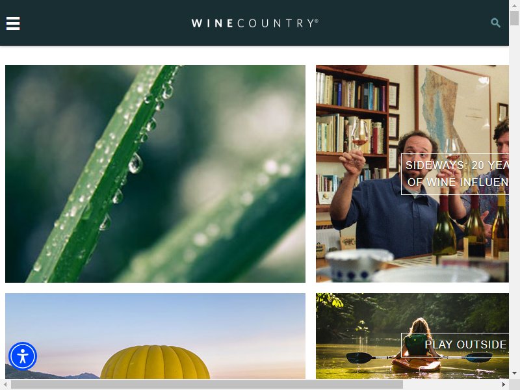Viewport: 520px width, 390px height.
Task: Open the hamburger navigation menu
Action: (x=13, y=23)
